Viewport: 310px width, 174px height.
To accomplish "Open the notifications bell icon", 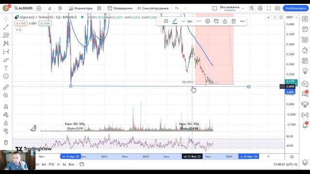I will (x=305, y=125).
